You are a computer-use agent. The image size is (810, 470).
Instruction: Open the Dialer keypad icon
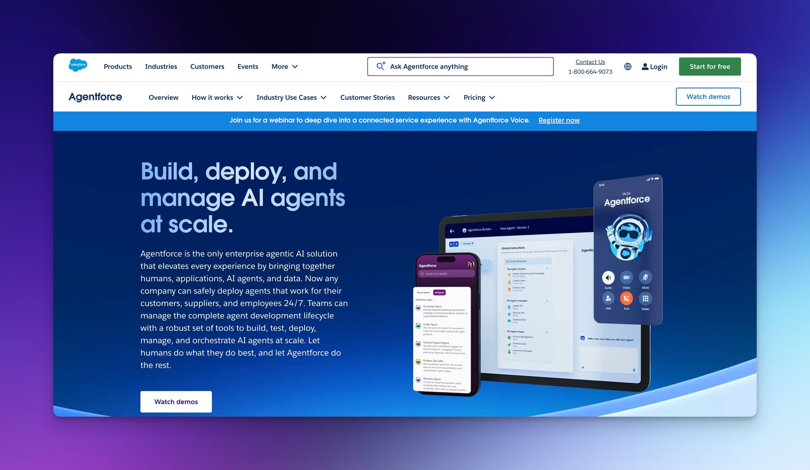(645, 298)
